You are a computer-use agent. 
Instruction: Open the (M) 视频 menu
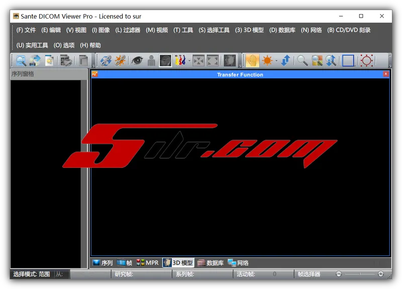pyautogui.click(x=157, y=30)
